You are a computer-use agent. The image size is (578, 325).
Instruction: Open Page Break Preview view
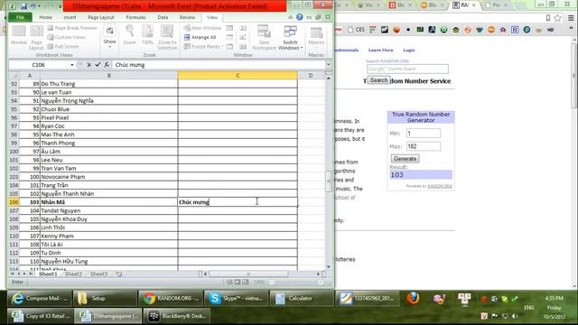pos(72,28)
